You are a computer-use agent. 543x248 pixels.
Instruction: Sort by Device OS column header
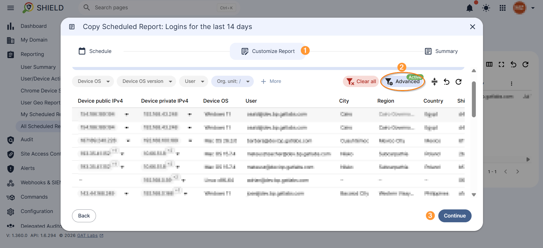click(216, 101)
